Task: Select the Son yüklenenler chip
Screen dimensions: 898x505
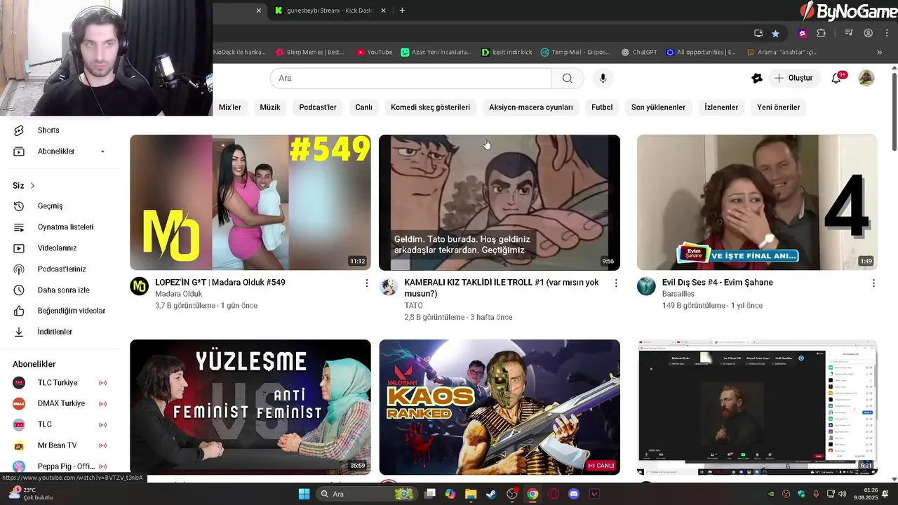Action: 658,107
